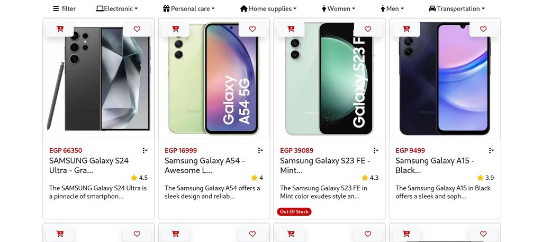Open options menu for Galaxy S24 Ultra
The image size is (542, 242).
pos(145,150)
